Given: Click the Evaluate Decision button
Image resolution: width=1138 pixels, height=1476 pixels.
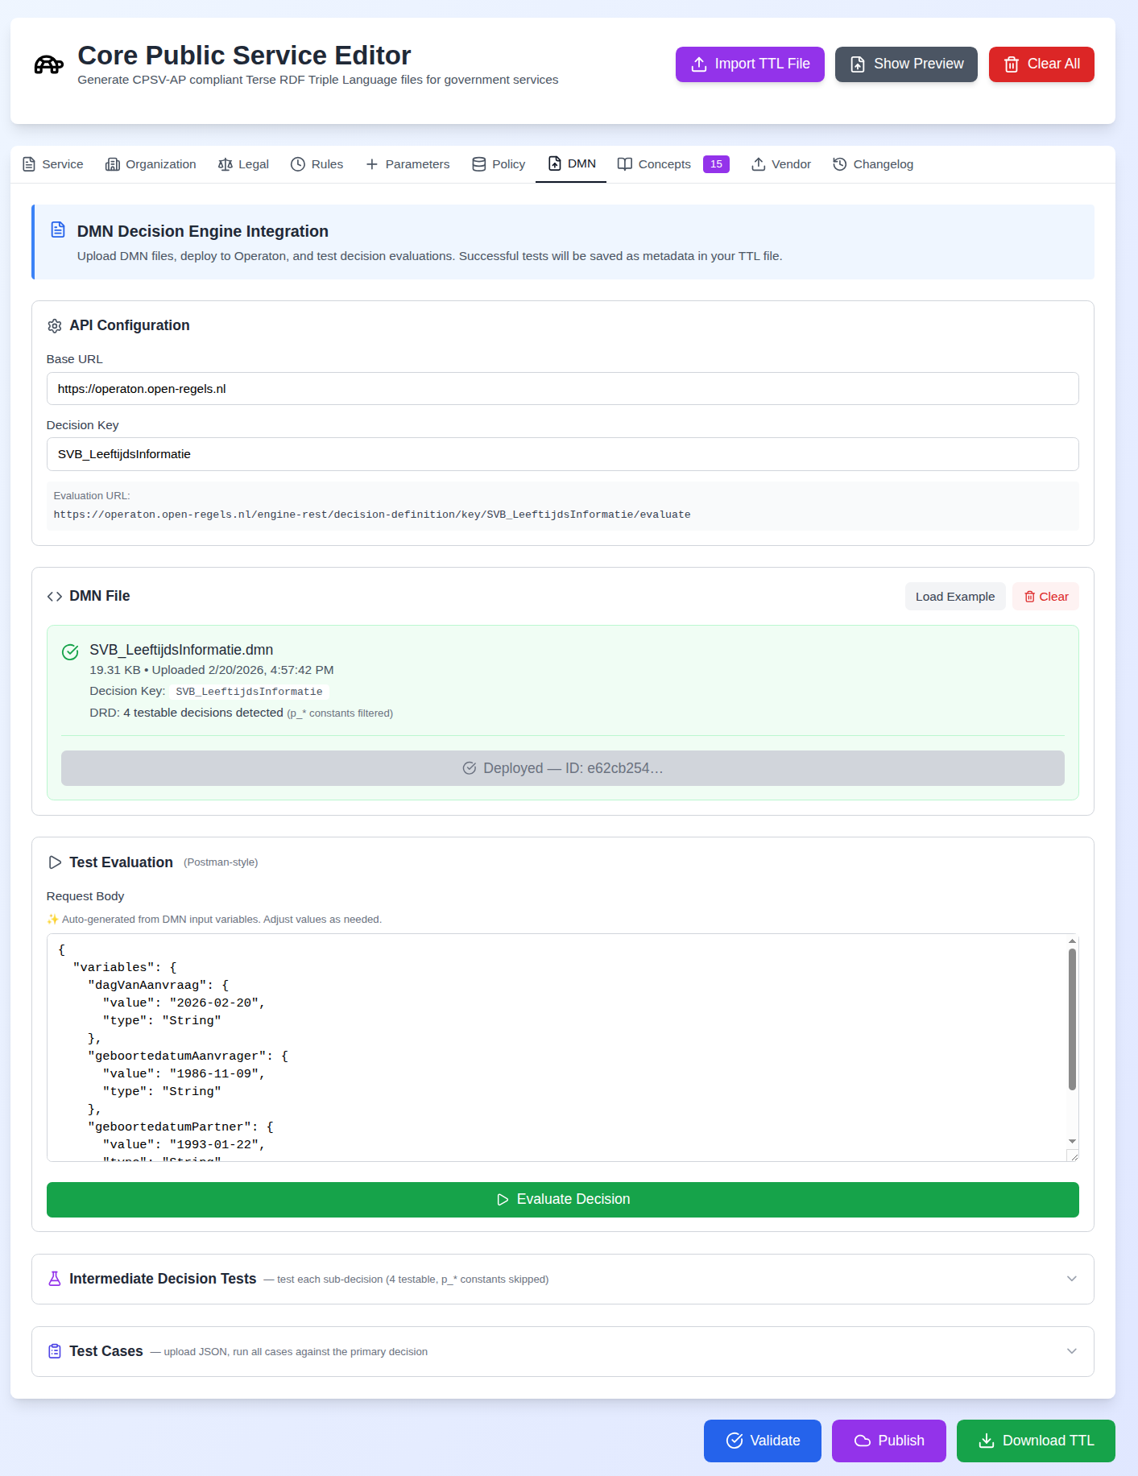Looking at the screenshot, I should click(x=562, y=1199).
